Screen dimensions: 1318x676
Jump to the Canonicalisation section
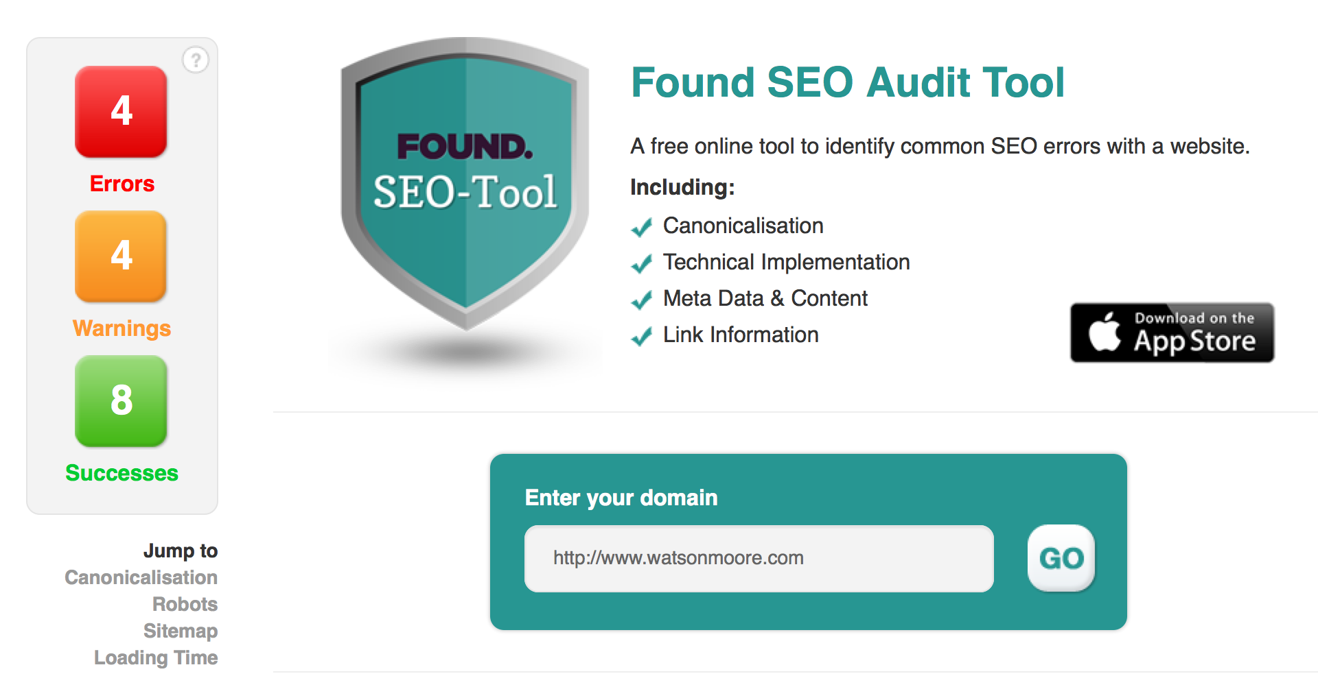click(141, 577)
